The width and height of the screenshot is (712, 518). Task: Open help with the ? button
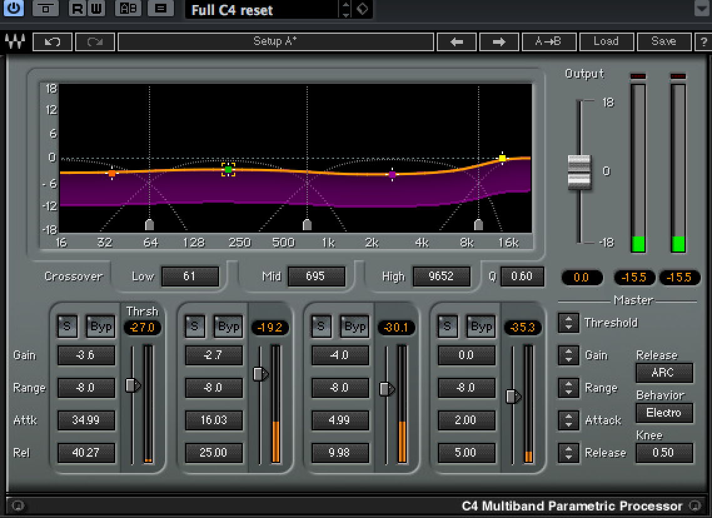point(703,42)
